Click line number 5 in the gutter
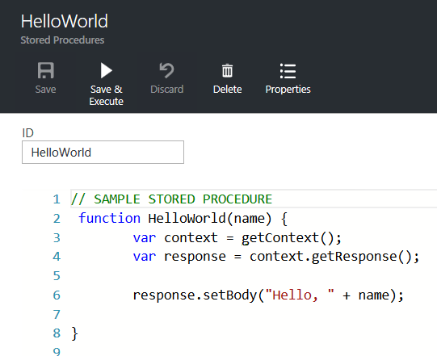This screenshot has width=437, height=356. coord(57,276)
